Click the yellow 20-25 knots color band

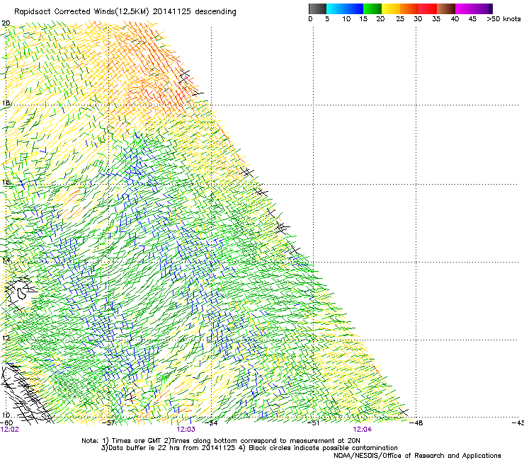[x=391, y=8]
